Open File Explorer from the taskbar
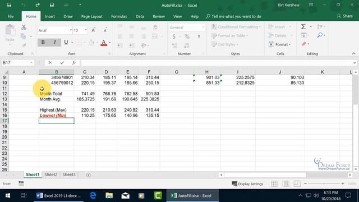This screenshot has height=202, width=359. pos(109,196)
